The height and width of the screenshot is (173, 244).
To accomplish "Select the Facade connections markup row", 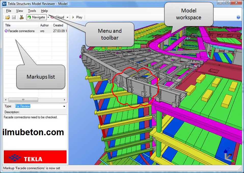I will tap(35, 31).
